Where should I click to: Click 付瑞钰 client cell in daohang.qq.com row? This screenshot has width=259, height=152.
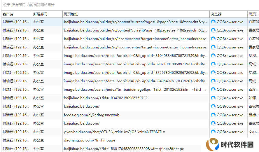(x=16, y=140)
